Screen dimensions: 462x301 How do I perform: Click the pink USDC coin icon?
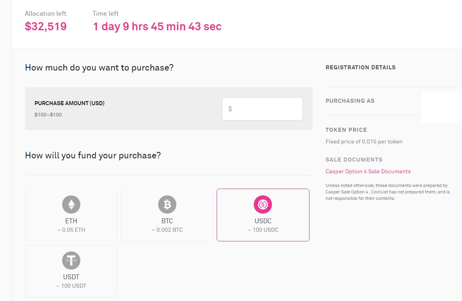pyautogui.click(x=263, y=204)
